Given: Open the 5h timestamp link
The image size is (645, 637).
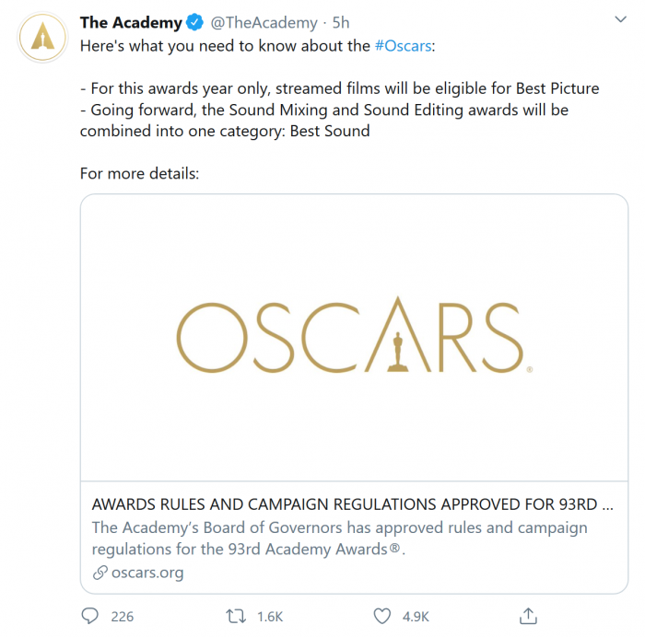Looking at the screenshot, I should tap(341, 22).
